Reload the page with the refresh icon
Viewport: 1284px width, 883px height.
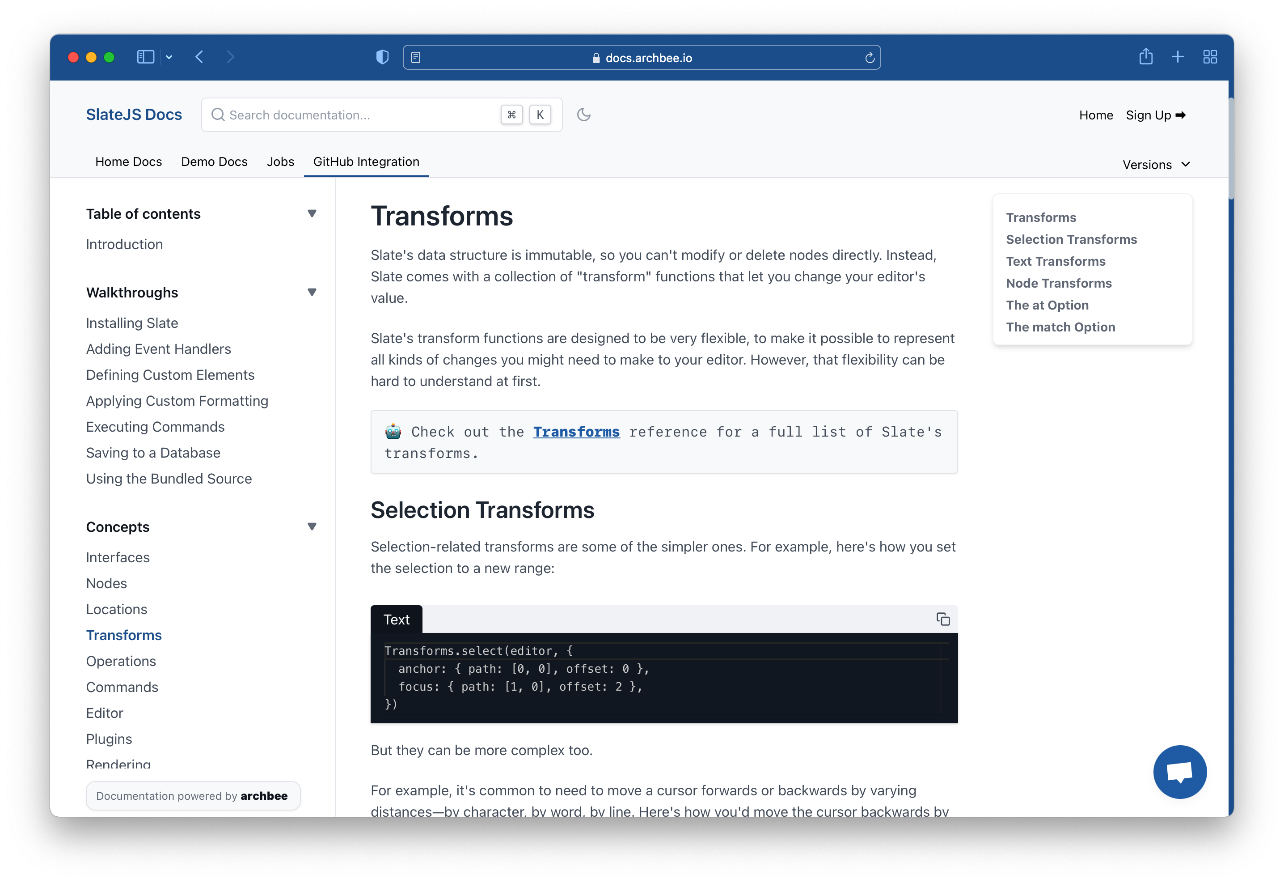tap(869, 58)
